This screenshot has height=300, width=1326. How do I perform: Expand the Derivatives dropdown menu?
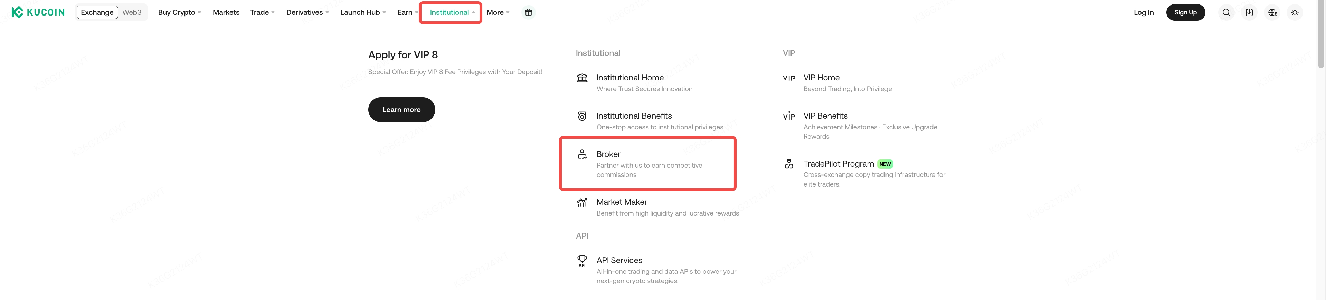(x=307, y=12)
